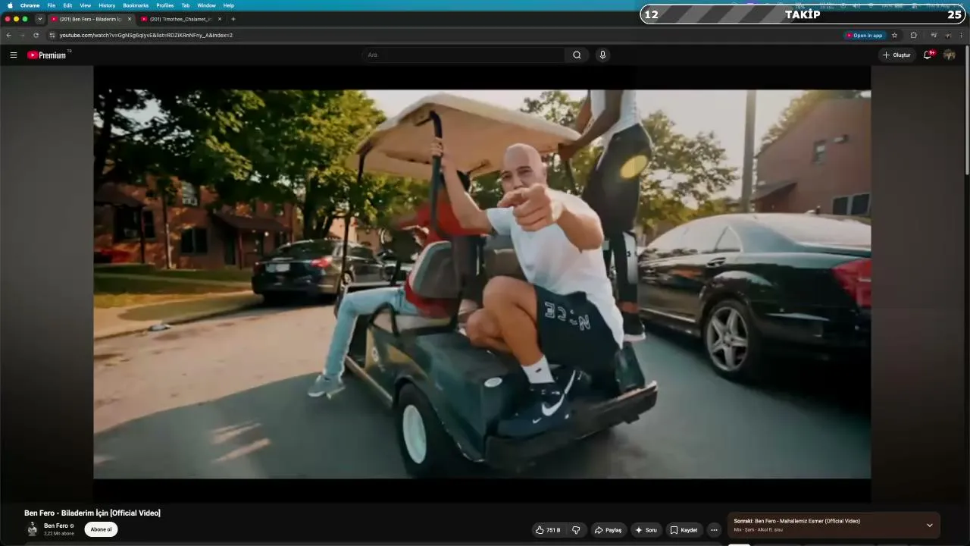Open the Bookmarks menu
The height and width of the screenshot is (546, 970).
[x=136, y=5]
